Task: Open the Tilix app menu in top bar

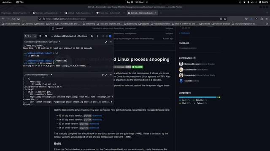Action: pos(20,2)
